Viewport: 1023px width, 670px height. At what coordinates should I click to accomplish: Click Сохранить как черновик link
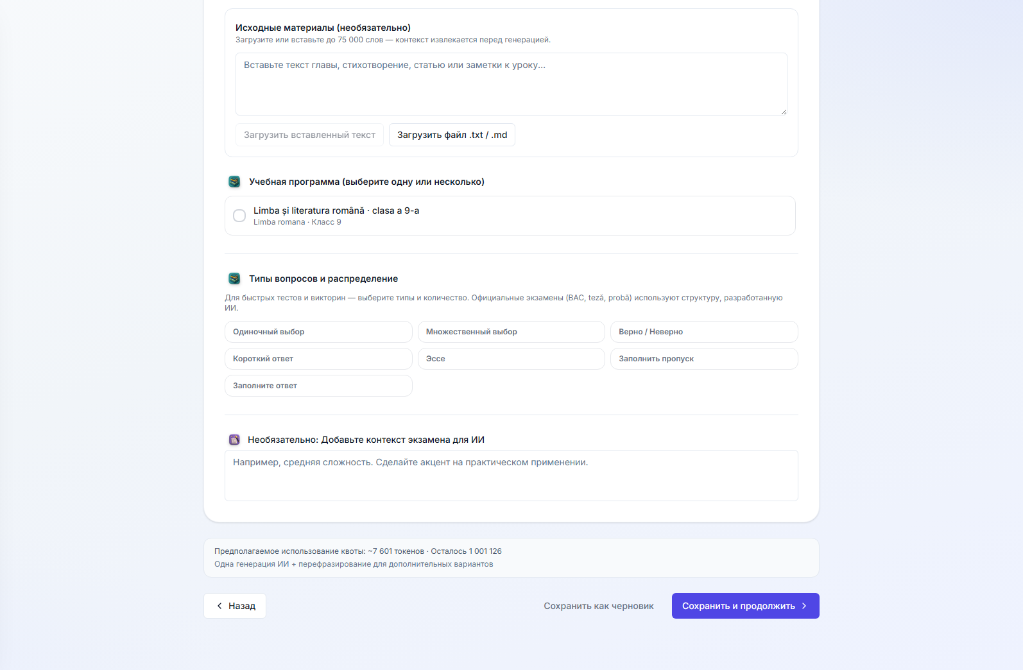599,606
